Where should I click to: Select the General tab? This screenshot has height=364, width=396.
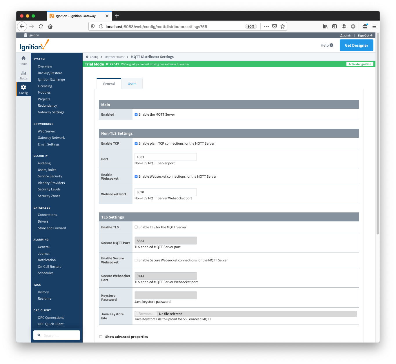click(109, 84)
